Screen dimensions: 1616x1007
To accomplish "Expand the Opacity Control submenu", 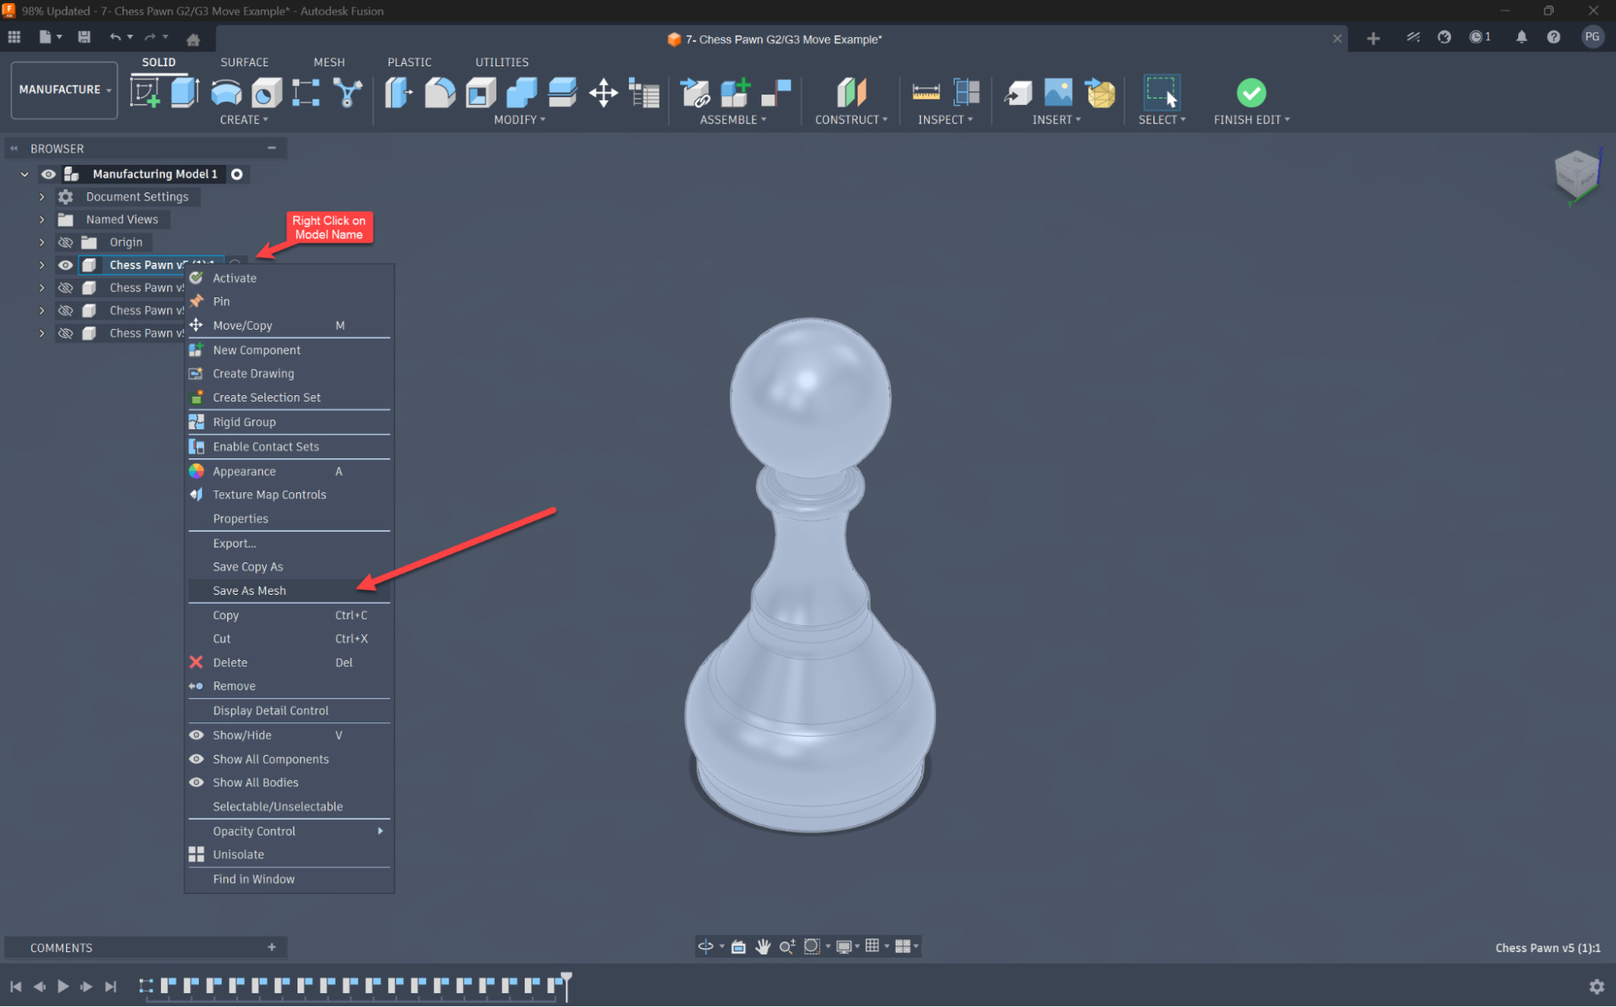I will pyautogui.click(x=289, y=831).
